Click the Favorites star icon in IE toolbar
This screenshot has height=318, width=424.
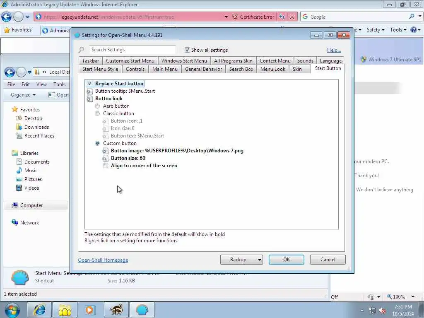click(x=7, y=30)
